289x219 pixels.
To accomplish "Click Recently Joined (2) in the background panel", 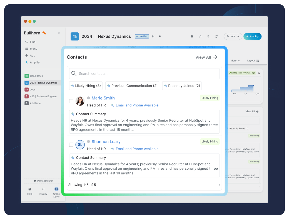I will click(238, 129).
